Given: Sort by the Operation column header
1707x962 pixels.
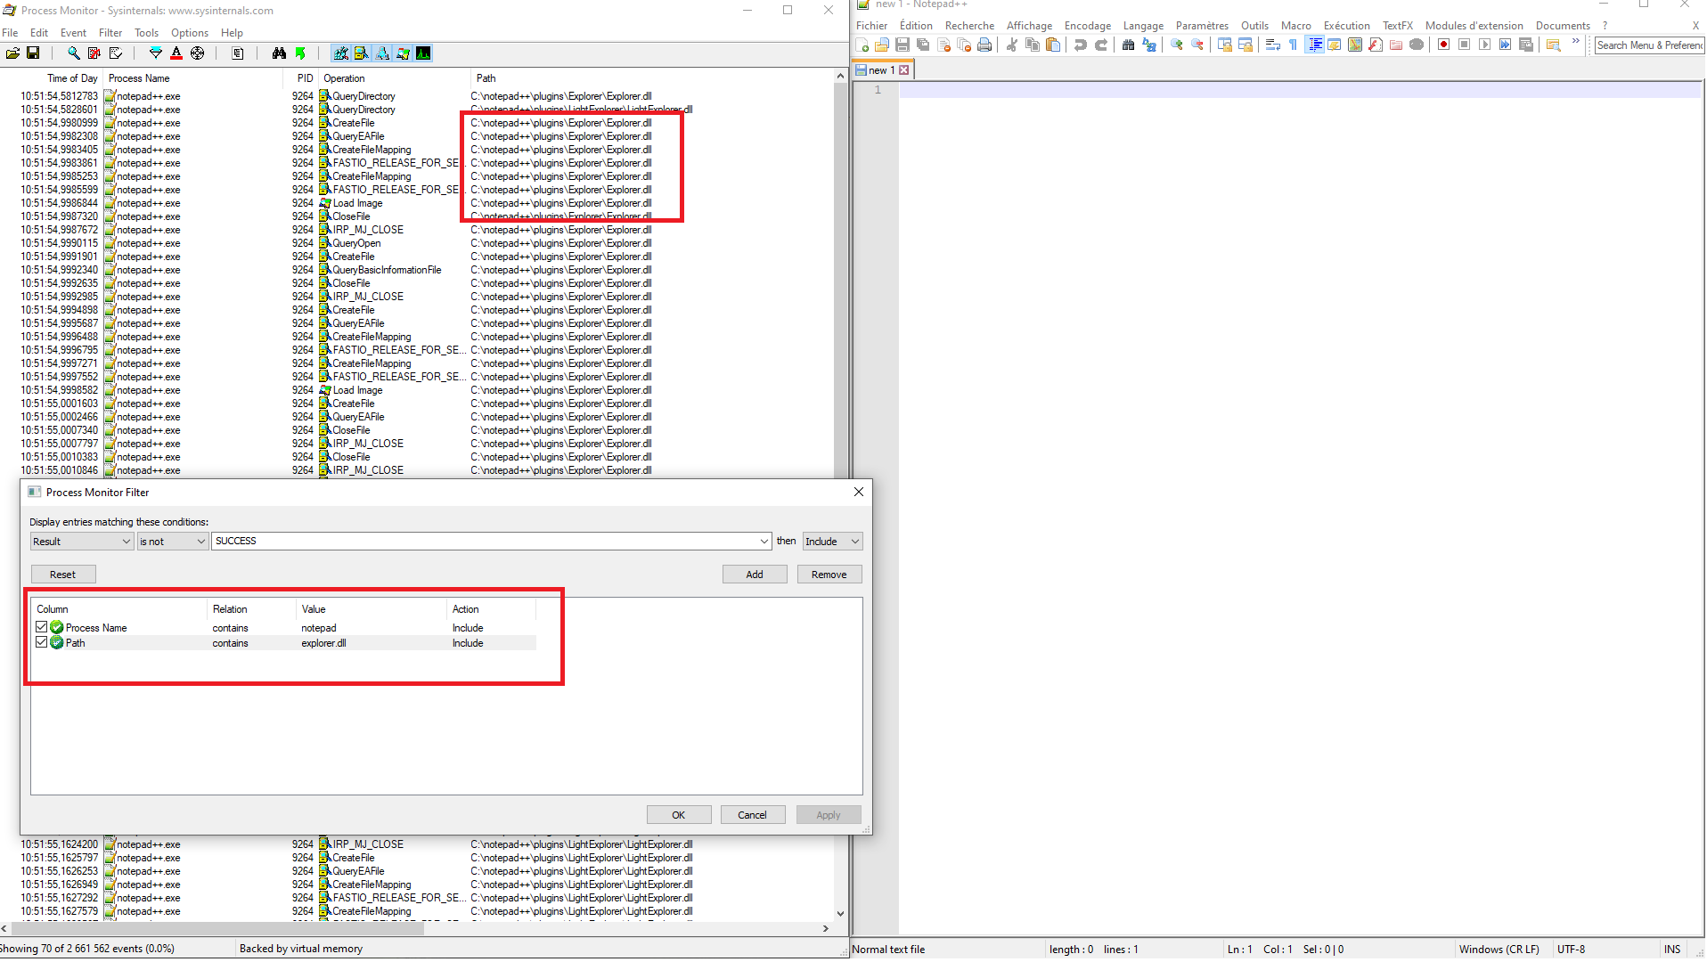Looking at the screenshot, I should 393,78.
